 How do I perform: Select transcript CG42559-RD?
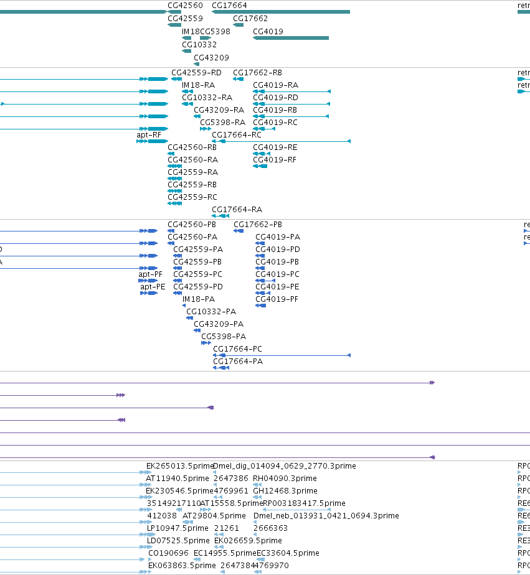tap(196, 73)
